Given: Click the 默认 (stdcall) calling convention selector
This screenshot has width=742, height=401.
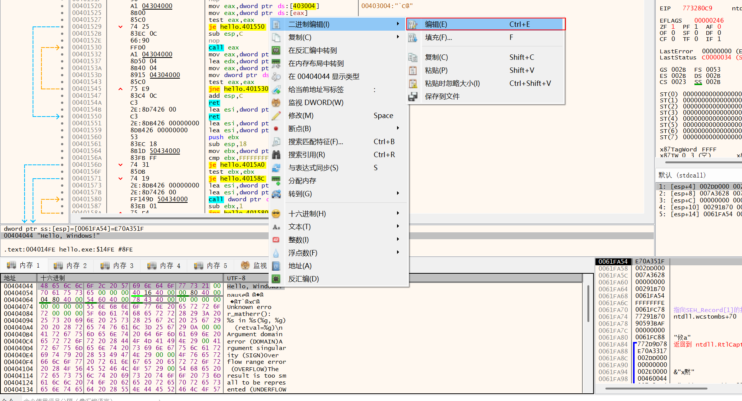Looking at the screenshot, I should coord(698,175).
